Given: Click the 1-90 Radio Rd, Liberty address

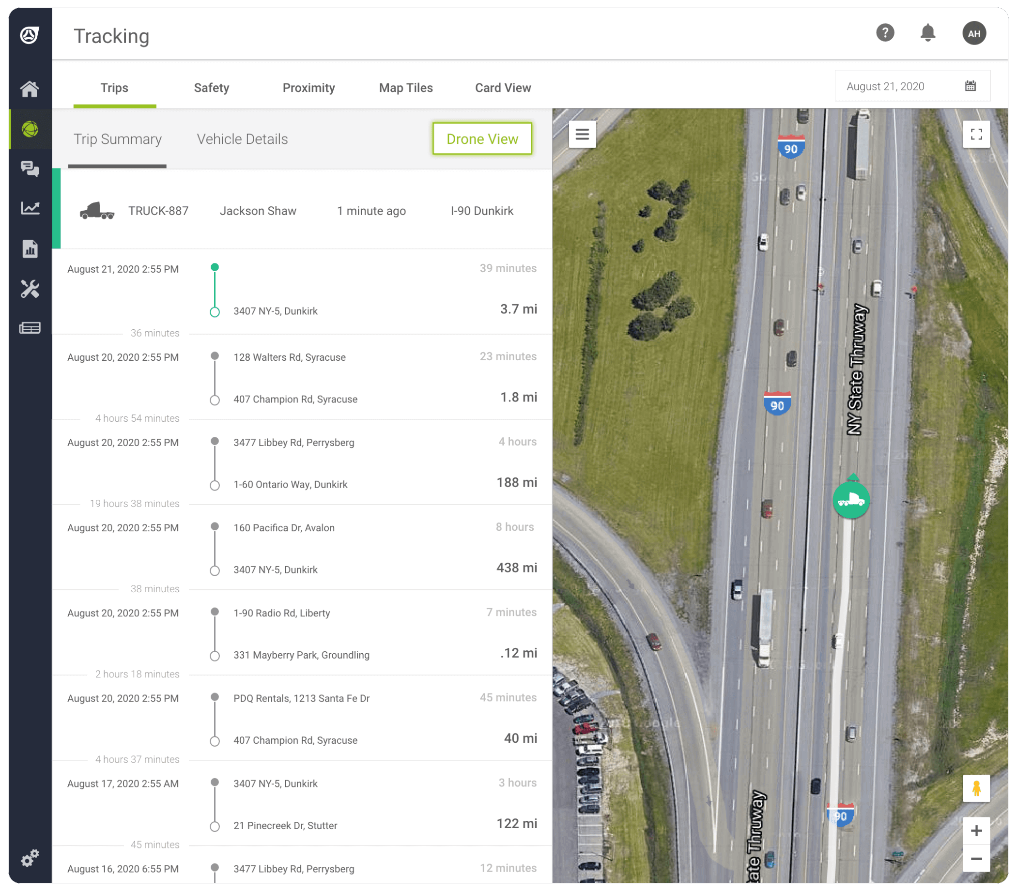Looking at the screenshot, I should click(281, 613).
